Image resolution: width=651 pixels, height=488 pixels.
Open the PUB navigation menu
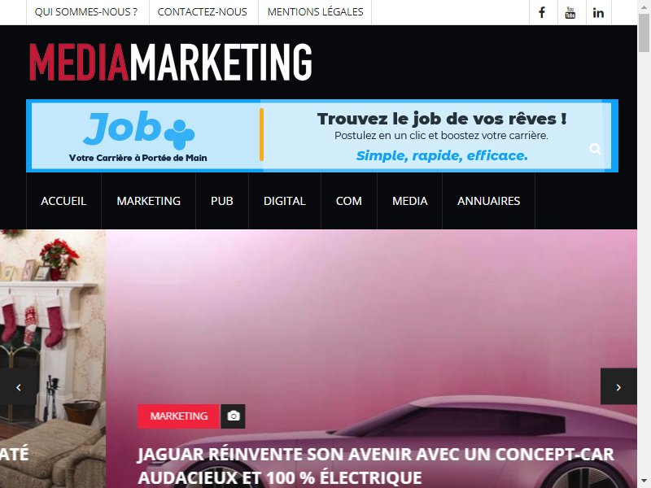tap(221, 201)
